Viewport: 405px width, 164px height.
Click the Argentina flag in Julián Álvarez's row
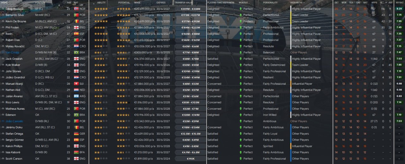pos(76,96)
